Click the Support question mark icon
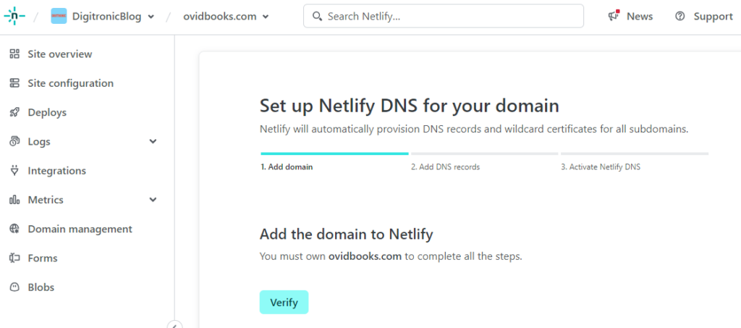Screen dimensions: 741x328 click(680, 16)
